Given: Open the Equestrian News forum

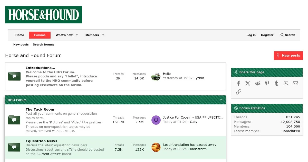Looking at the screenshot, I should click(41, 141).
